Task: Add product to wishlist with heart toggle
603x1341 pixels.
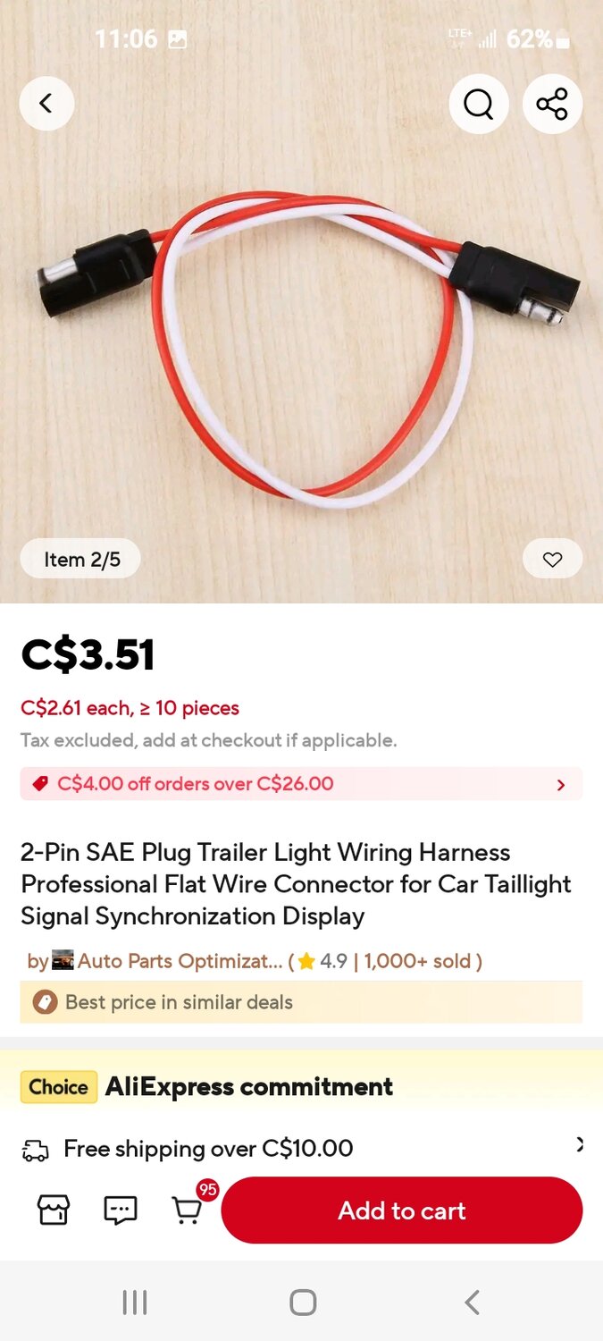Action: (552, 558)
